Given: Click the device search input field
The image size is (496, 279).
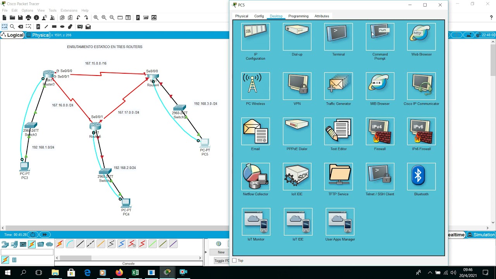Looking at the screenshot, I should [27, 252].
